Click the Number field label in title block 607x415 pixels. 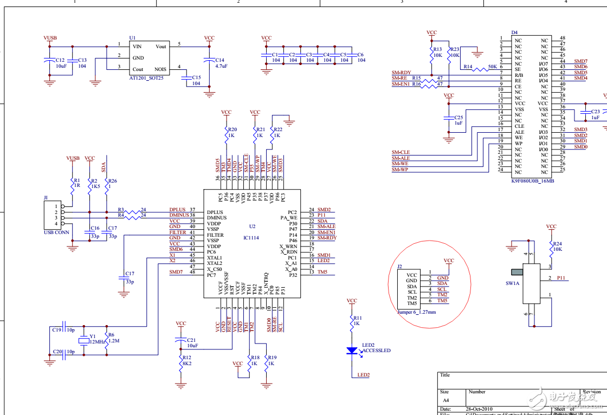pos(477,392)
